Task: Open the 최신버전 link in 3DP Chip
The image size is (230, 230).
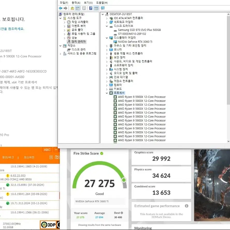Action: [29, 157]
